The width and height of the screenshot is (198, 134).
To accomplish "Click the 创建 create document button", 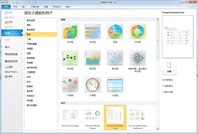I will pos(169,68).
